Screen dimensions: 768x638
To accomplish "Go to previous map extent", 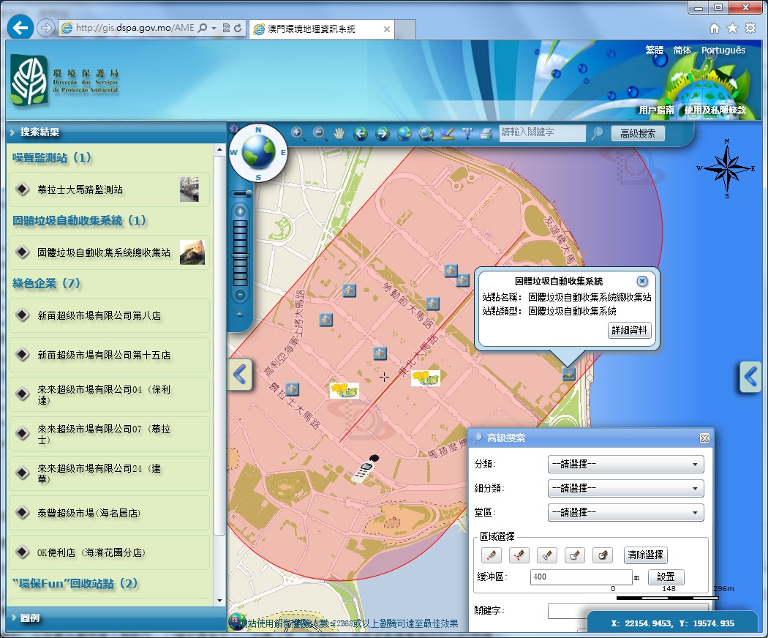I will pyautogui.click(x=361, y=133).
